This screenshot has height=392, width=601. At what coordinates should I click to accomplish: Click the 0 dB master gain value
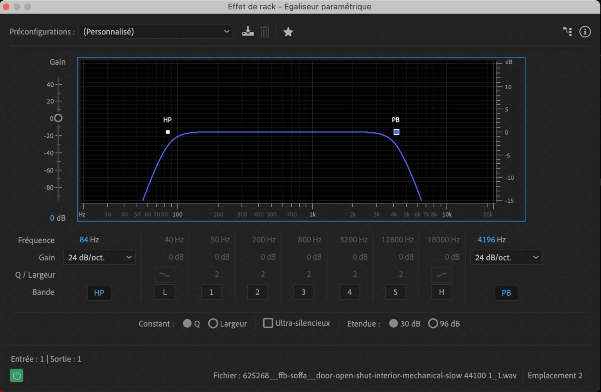point(58,218)
